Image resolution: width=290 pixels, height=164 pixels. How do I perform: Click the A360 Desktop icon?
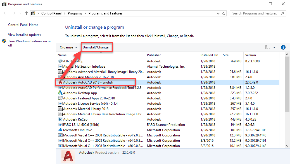[x=60, y=61]
